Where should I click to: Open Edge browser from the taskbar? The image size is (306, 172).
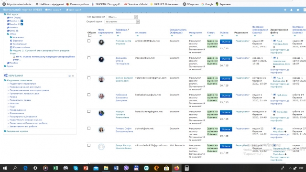click(x=25, y=168)
